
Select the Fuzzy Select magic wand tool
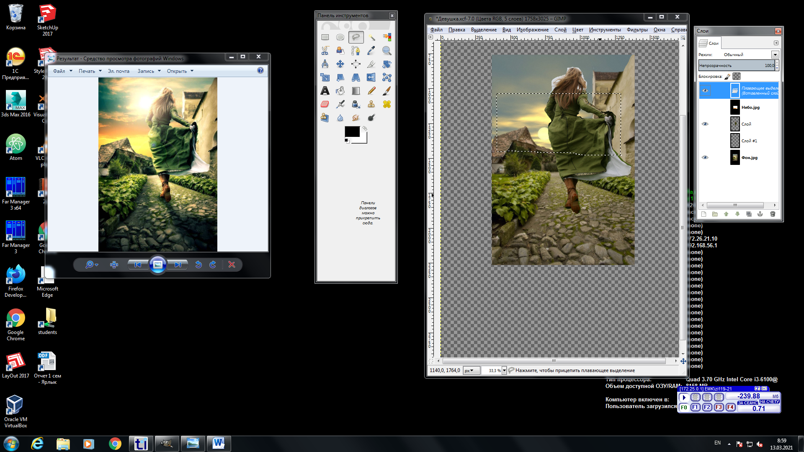pos(371,37)
